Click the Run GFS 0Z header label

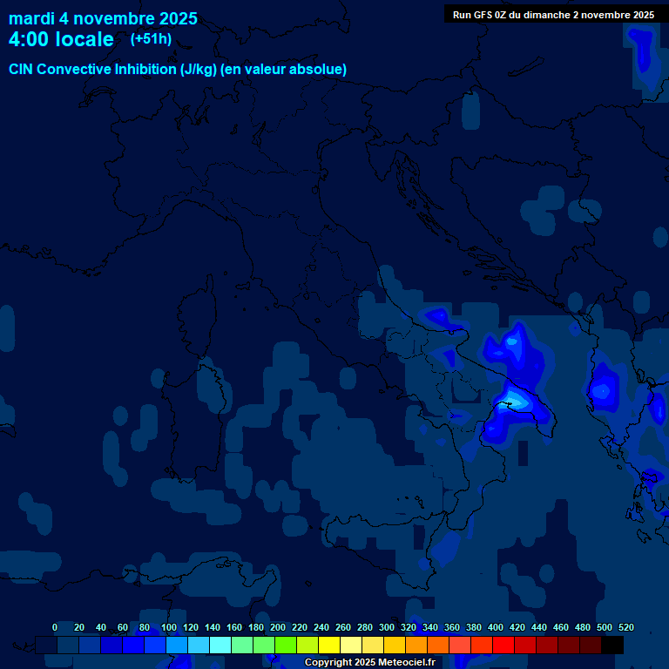point(553,15)
